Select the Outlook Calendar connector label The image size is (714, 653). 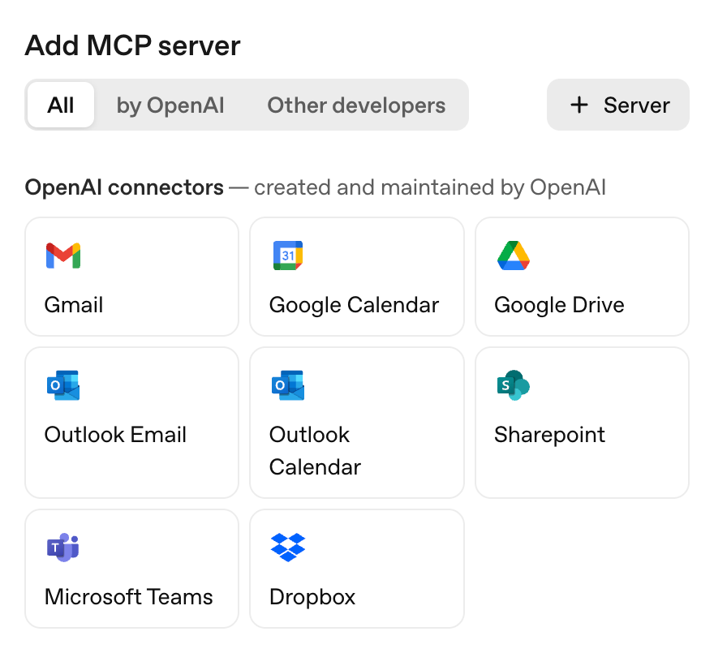[315, 451]
